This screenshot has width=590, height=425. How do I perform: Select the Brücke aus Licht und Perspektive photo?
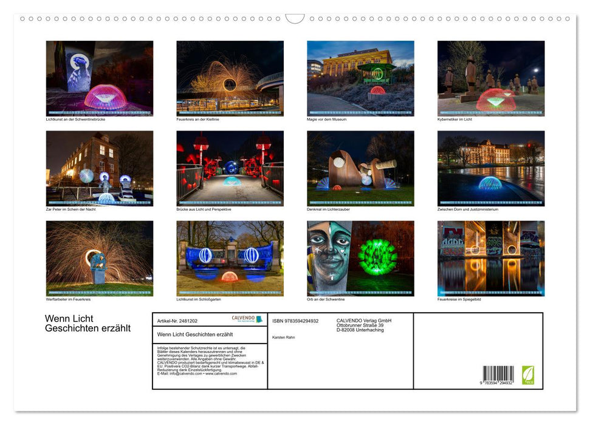(230, 168)
